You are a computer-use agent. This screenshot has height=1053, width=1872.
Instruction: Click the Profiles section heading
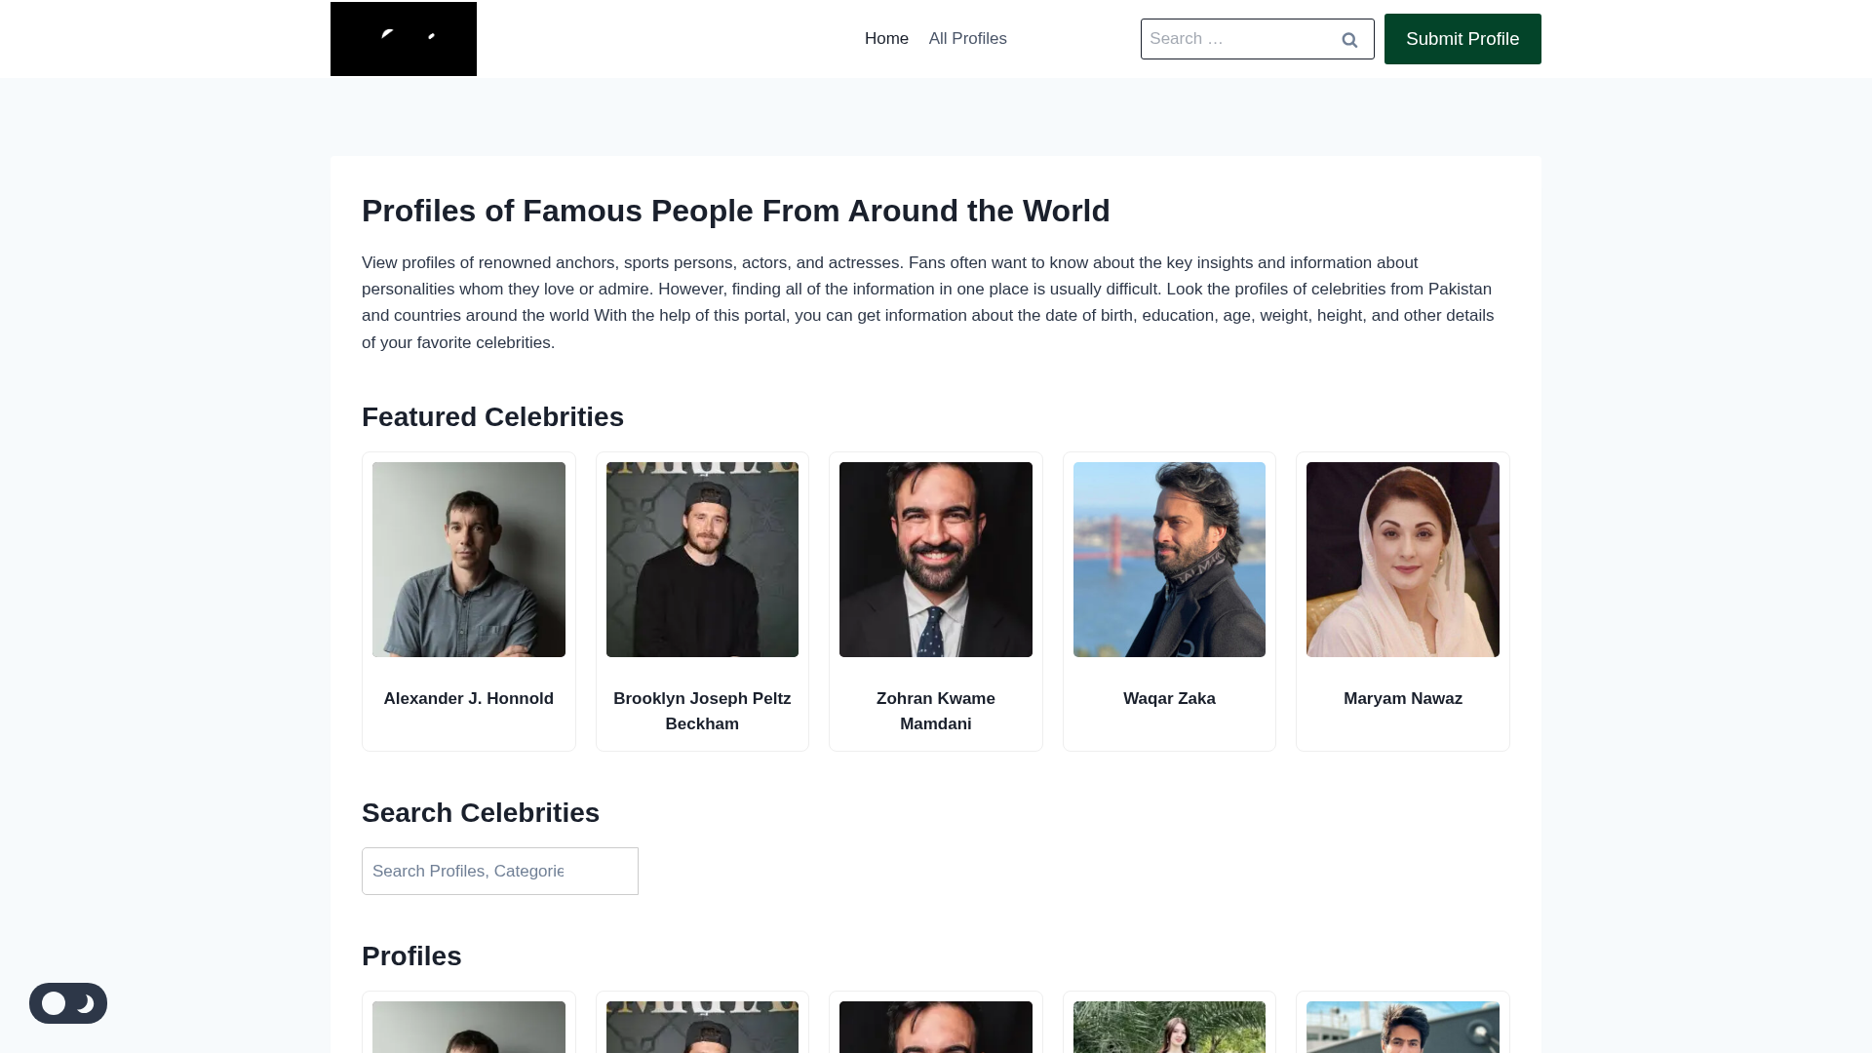click(x=411, y=956)
